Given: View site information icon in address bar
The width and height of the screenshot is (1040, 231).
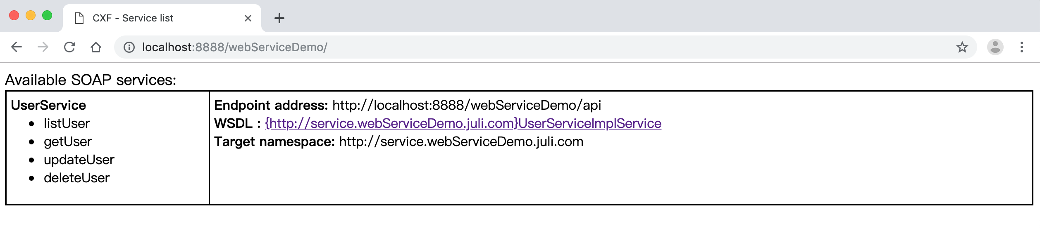Looking at the screenshot, I should (x=129, y=47).
